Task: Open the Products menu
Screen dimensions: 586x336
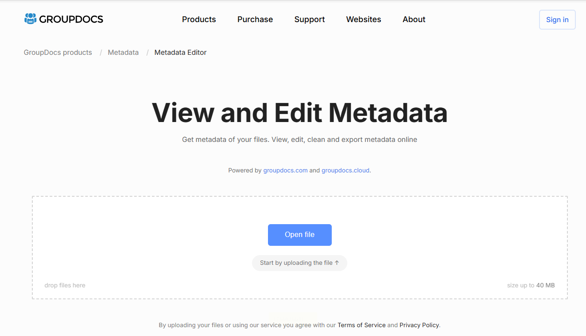Action: point(199,19)
